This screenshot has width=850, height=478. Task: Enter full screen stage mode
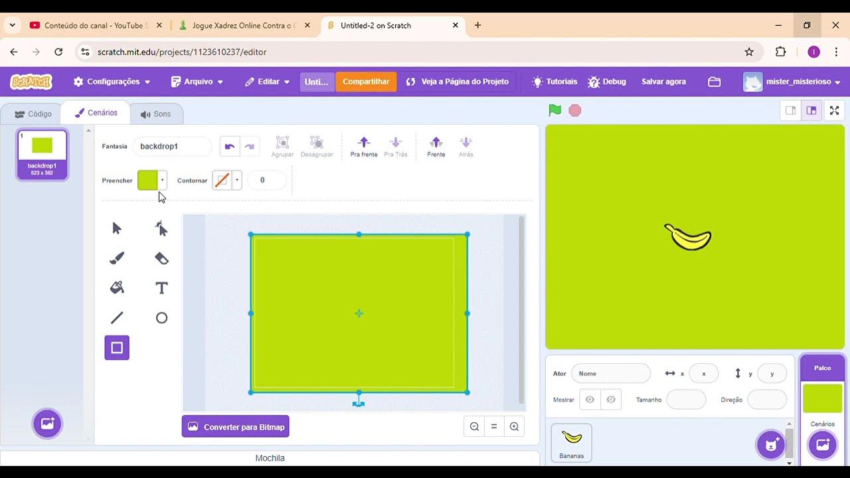(x=835, y=111)
